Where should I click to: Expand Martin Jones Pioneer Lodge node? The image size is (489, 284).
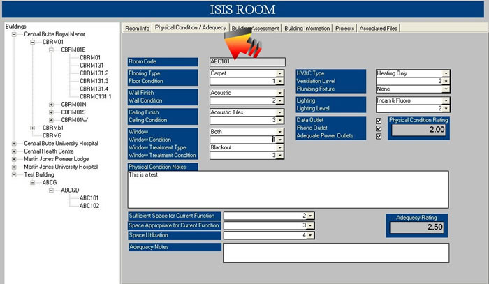(14, 159)
